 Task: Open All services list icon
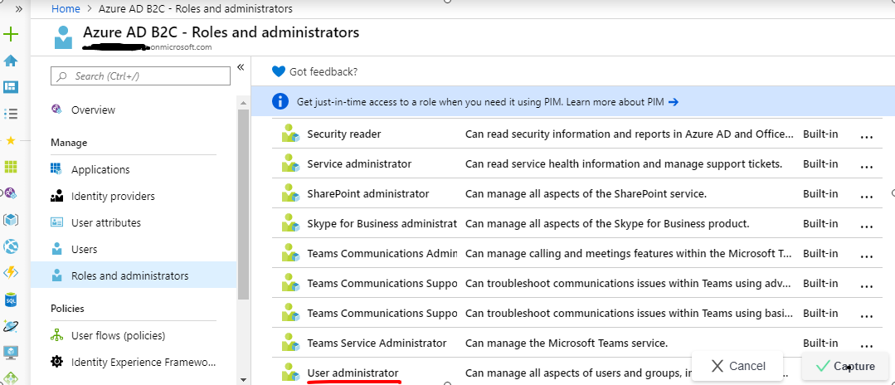(11, 114)
